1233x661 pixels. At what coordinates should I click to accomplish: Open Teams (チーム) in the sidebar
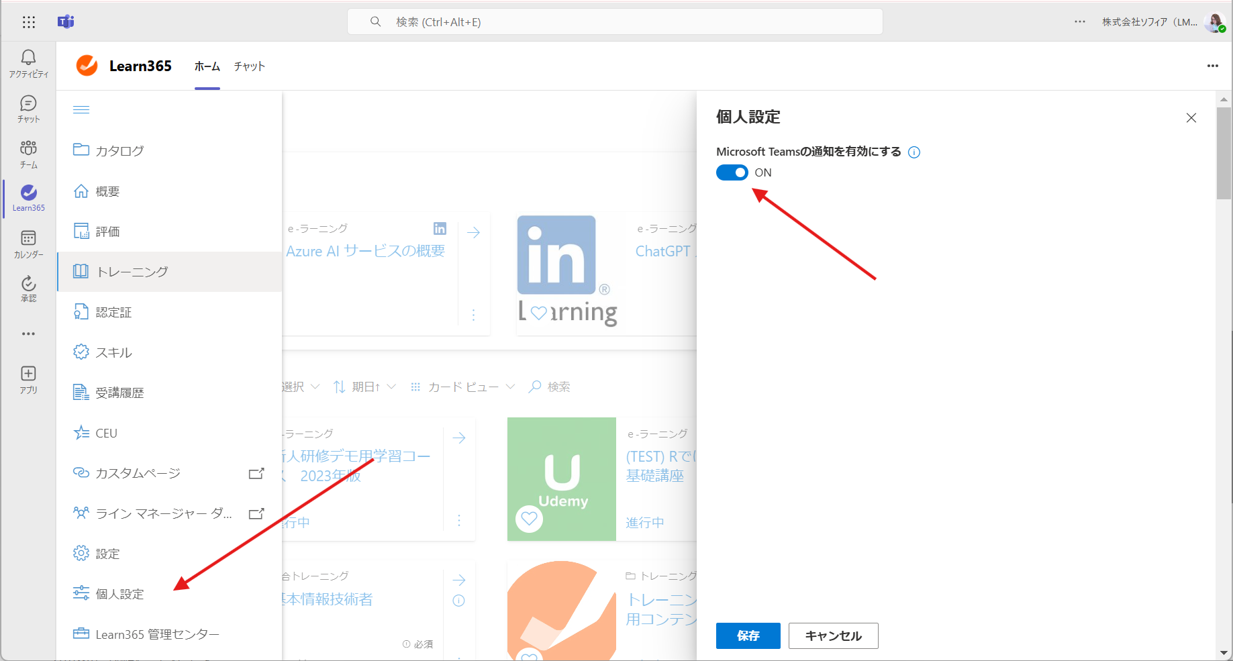coord(28,154)
